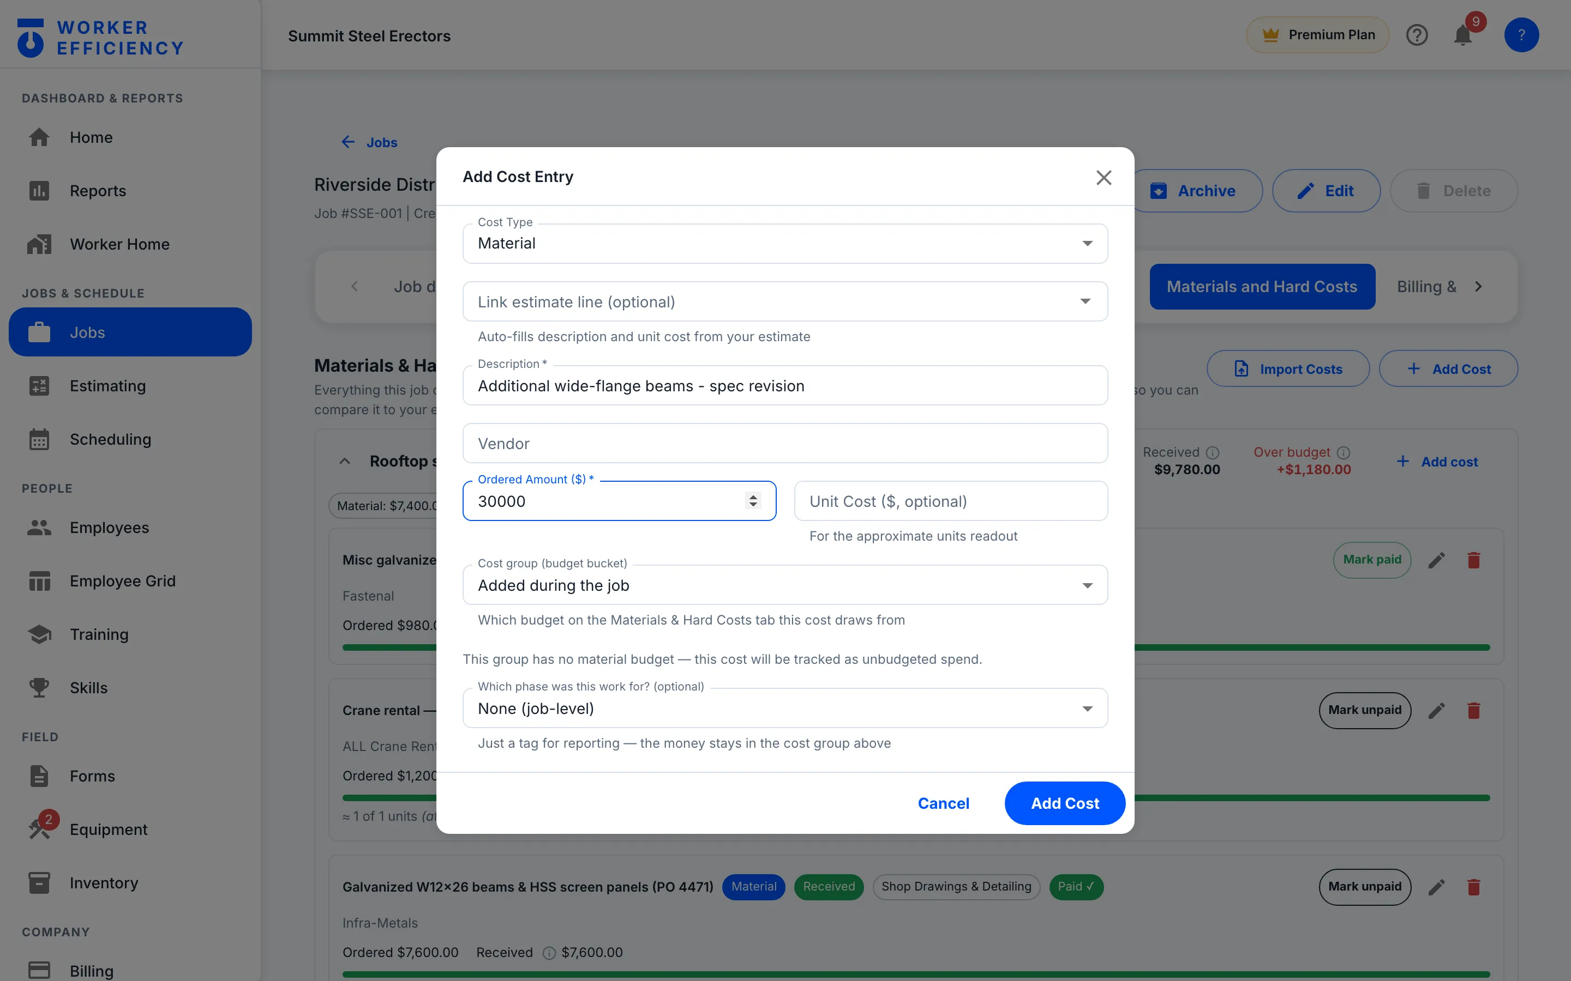Open Employee Grid
The width and height of the screenshot is (1571, 981).
coord(130,580)
